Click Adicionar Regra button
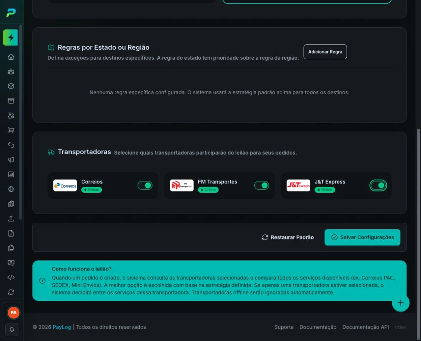 [325, 52]
